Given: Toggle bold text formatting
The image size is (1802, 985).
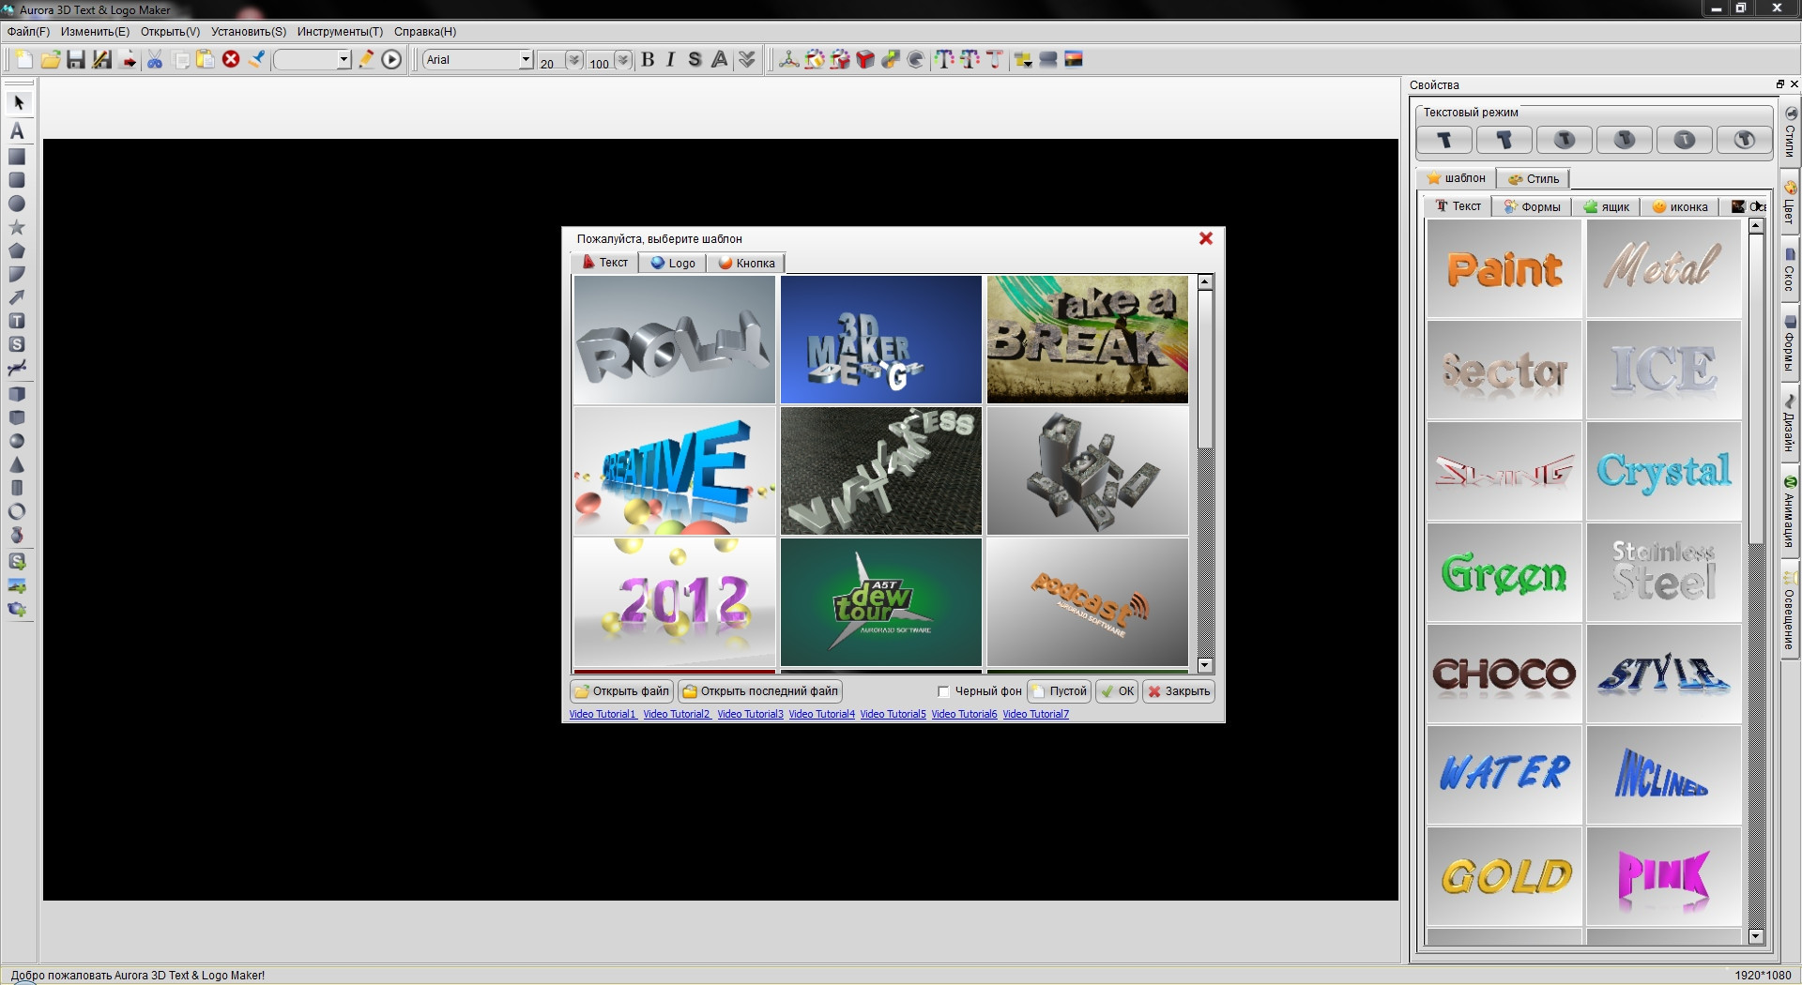Looking at the screenshot, I should (x=648, y=60).
